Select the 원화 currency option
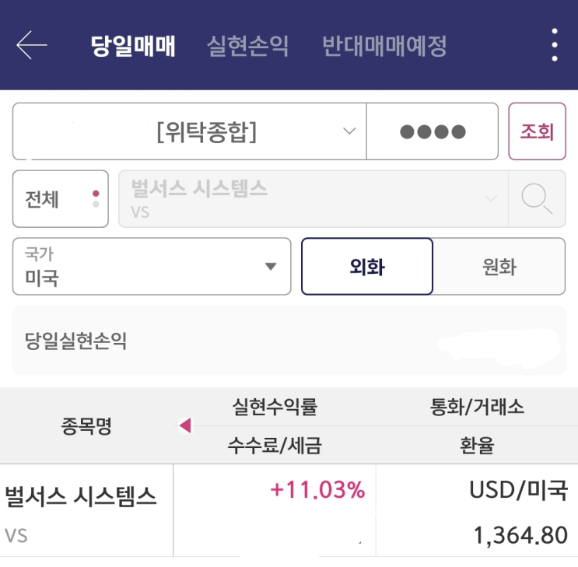578x567 pixels. [499, 267]
